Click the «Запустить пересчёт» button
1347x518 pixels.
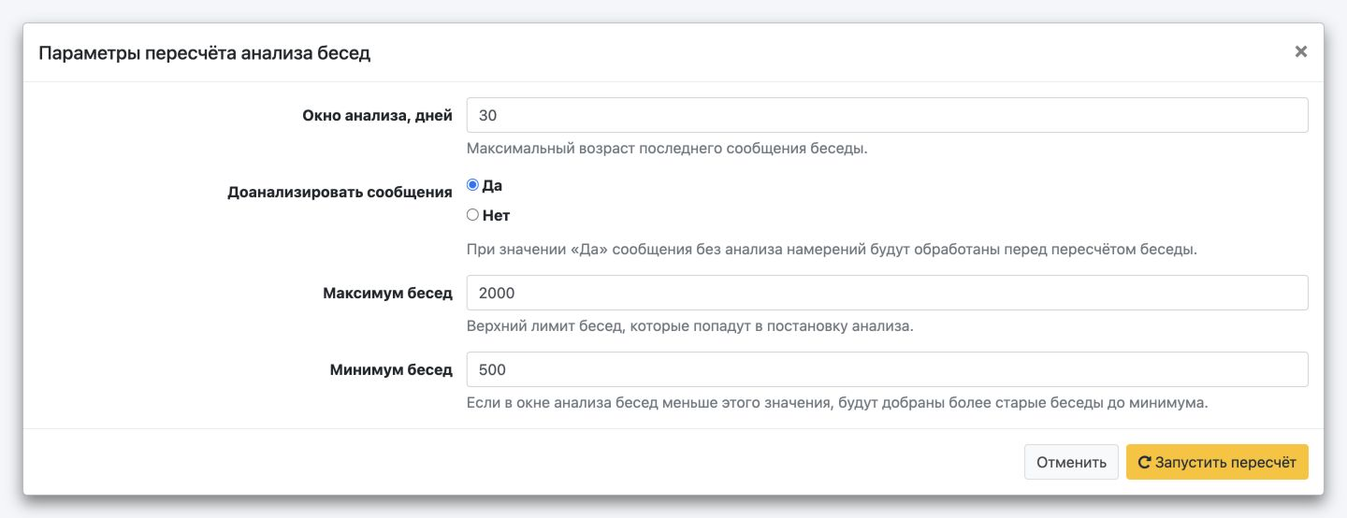(x=1217, y=462)
